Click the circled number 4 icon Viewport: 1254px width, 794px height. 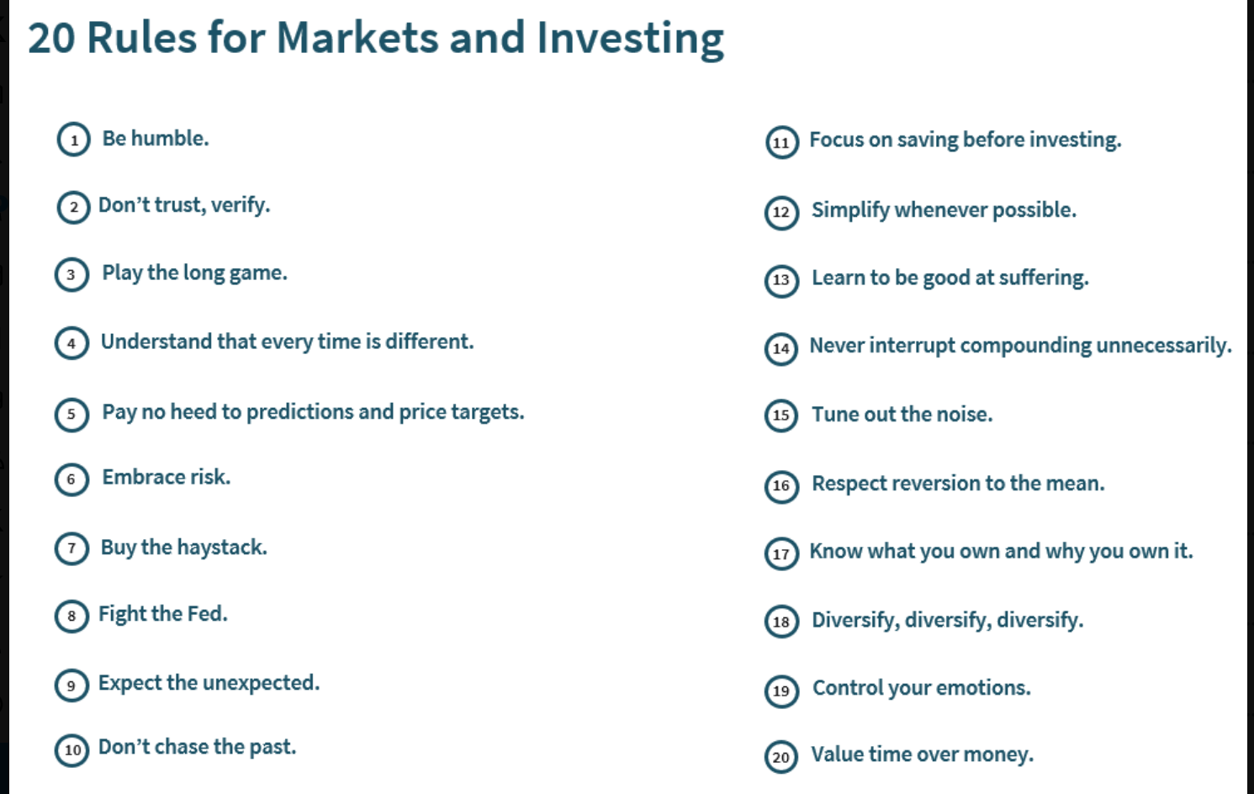[x=71, y=343]
